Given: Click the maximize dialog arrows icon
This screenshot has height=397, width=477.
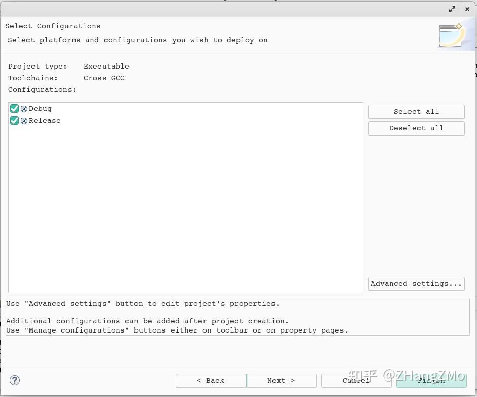Looking at the screenshot, I should click(452, 9).
